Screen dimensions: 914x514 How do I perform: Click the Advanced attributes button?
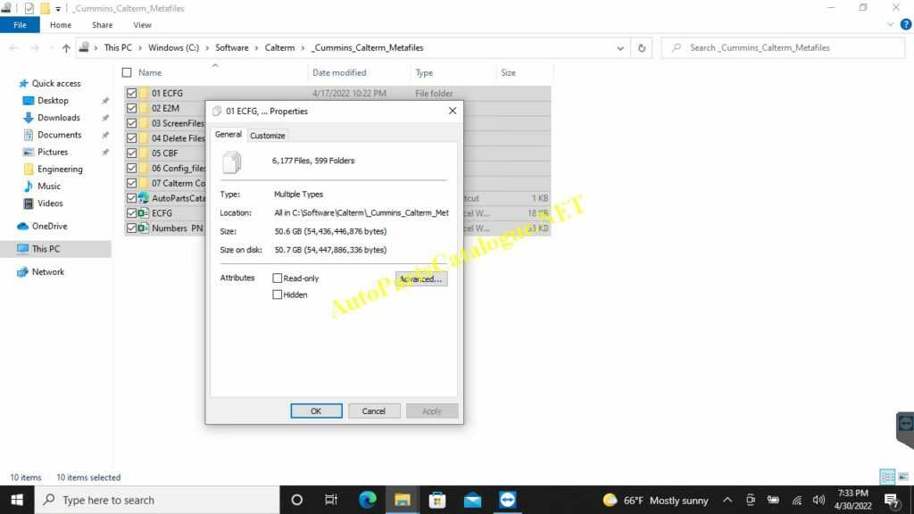point(420,278)
